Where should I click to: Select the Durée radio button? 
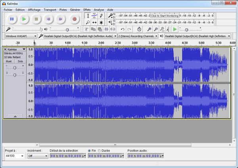(99, 151)
